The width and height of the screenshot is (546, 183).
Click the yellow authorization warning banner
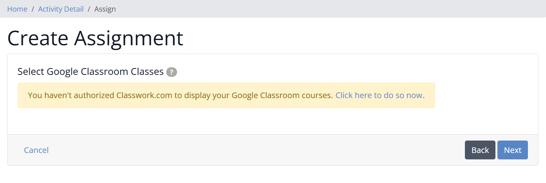click(x=226, y=95)
